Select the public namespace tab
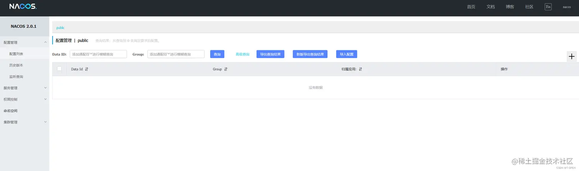 (61, 28)
